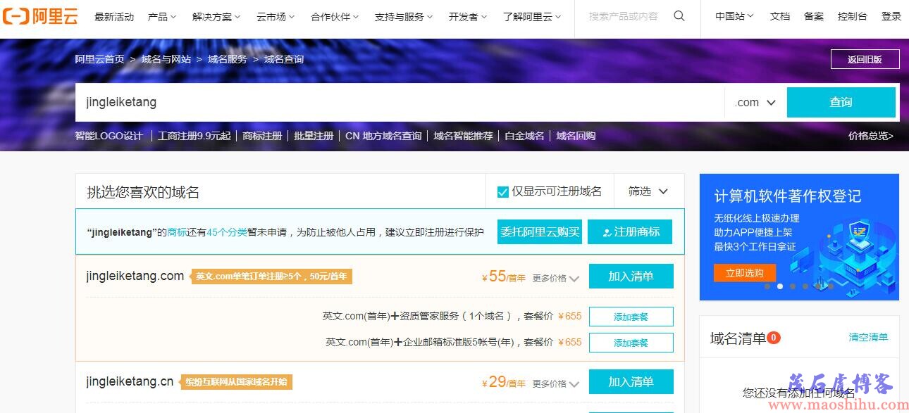
Task: Expand 更多价格 for jingleiketang.com
Action: coord(555,278)
